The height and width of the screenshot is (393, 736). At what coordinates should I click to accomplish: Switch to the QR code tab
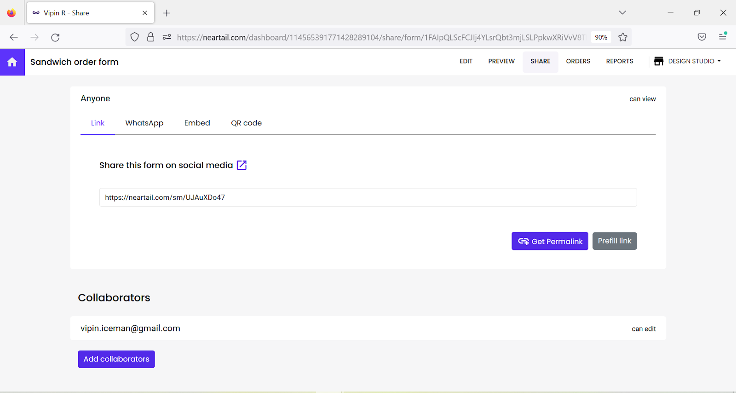(247, 123)
